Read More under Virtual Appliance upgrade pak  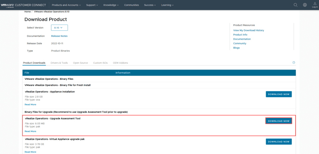(x=30, y=152)
